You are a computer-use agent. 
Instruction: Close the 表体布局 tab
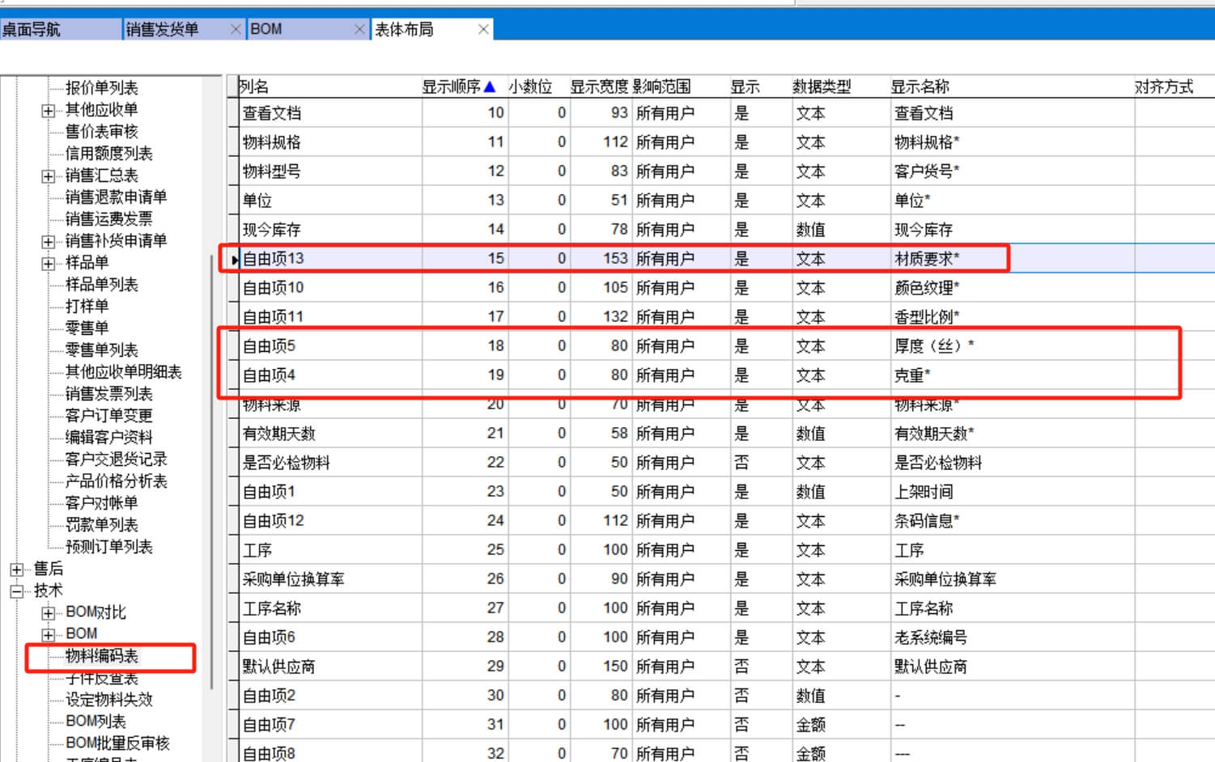[x=483, y=29]
